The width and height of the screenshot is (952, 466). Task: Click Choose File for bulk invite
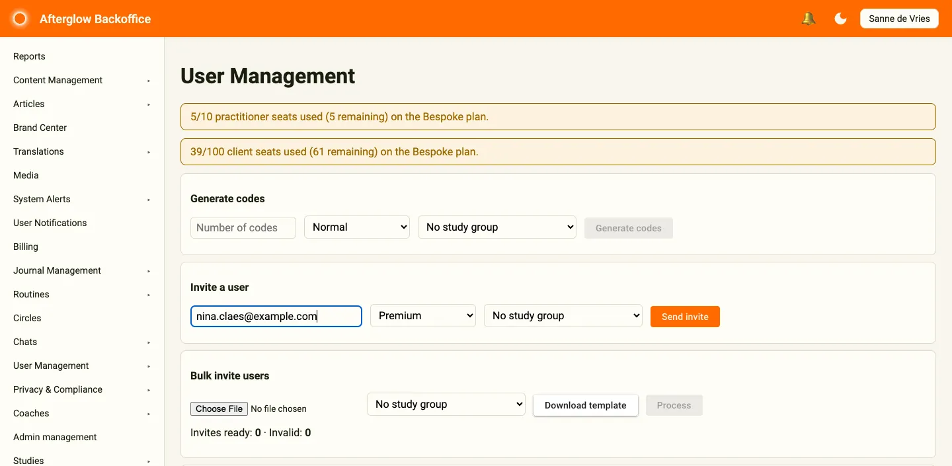pyautogui.click(x=219, y=408)
